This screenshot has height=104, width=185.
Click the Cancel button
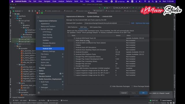pos(124,93)
